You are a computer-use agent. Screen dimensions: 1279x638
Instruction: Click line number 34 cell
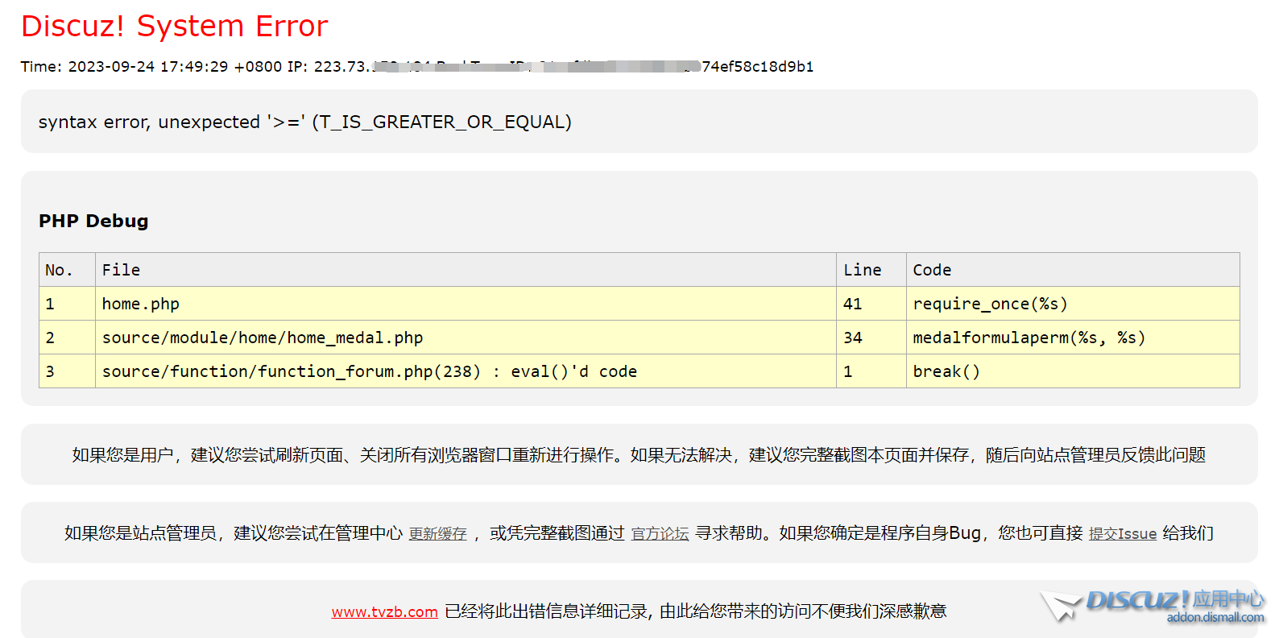pos(871,338)
